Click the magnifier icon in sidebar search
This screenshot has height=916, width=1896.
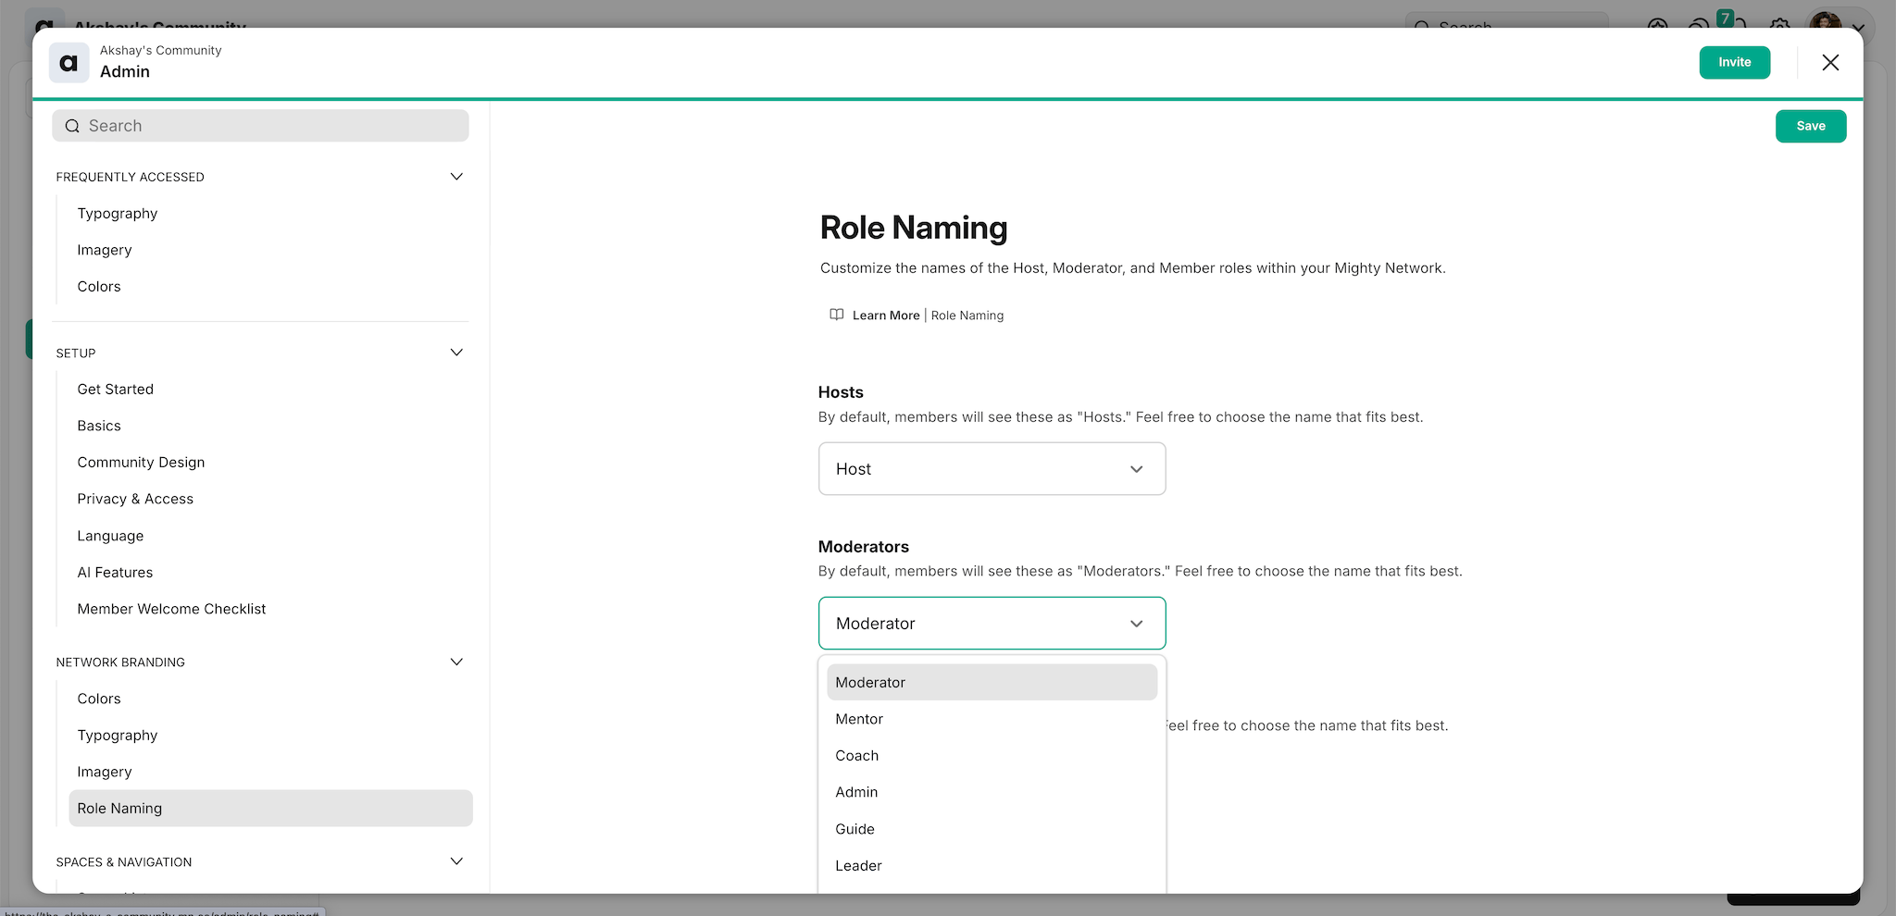click(x=72, y=126)
